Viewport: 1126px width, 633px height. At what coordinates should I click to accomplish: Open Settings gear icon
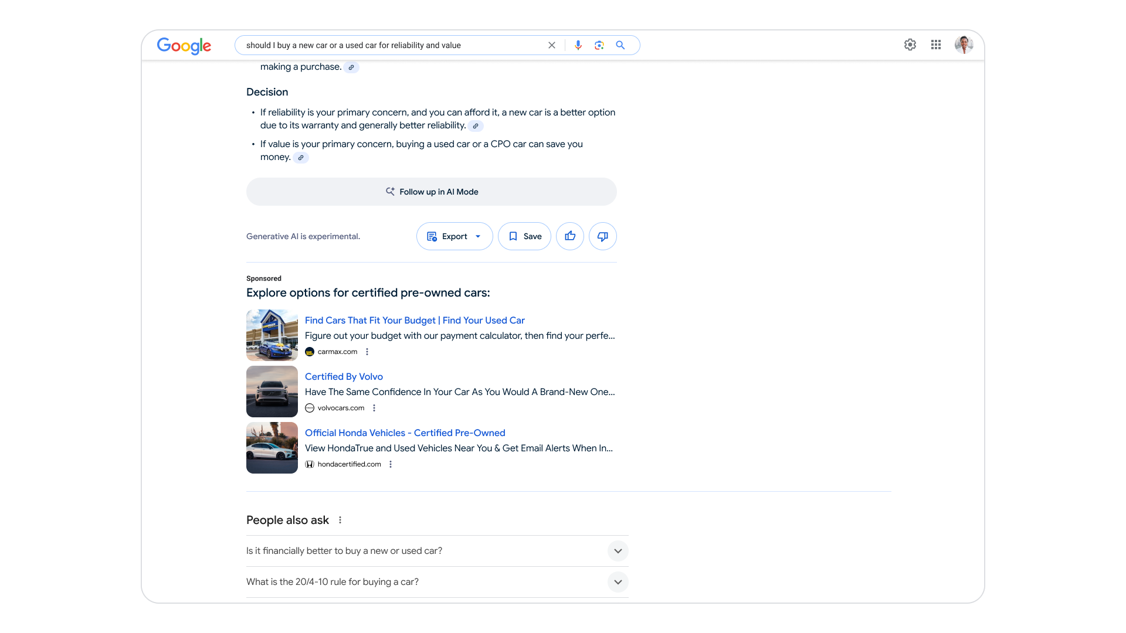(910, 45)
